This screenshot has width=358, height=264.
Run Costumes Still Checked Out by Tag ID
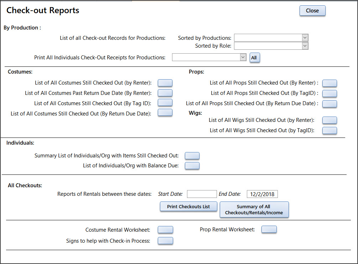tap(165, 103)
